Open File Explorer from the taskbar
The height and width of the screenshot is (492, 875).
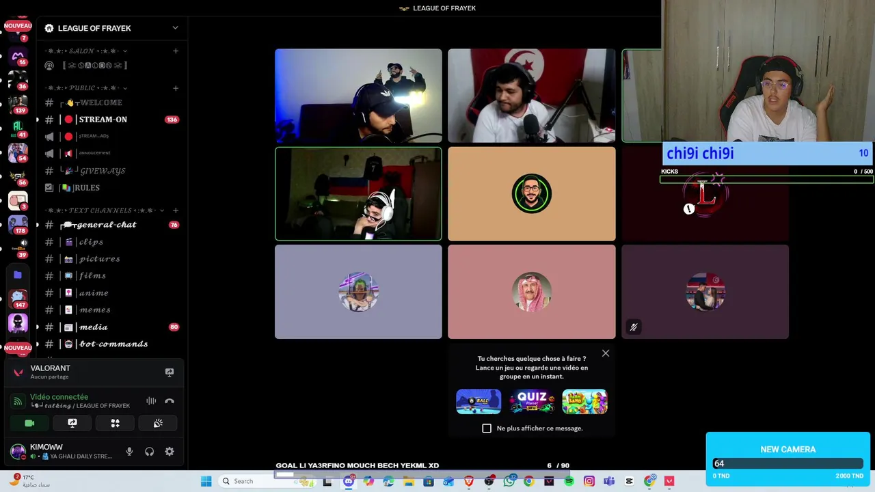[x=408, y=481]
